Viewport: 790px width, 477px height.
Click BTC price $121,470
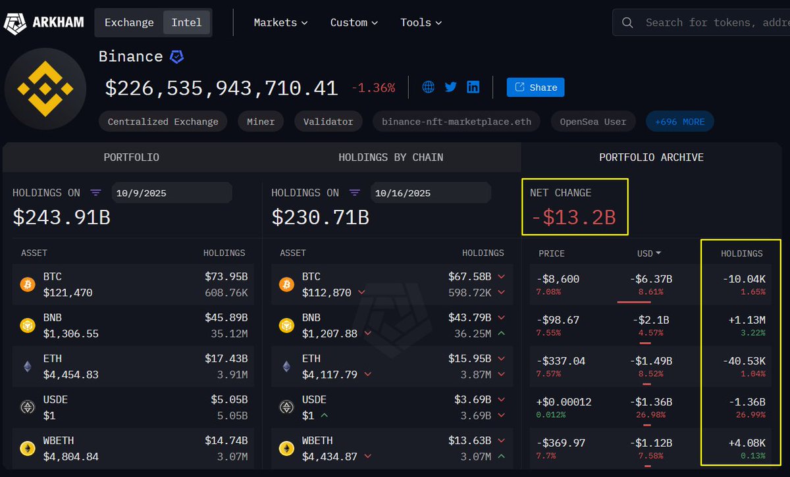pyautogui.click(x=68, y=292)
